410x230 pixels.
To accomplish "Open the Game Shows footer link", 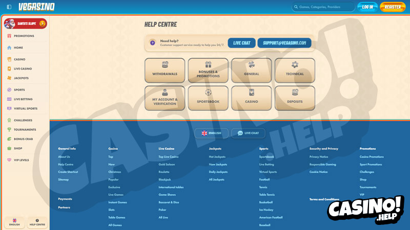I will tap(167, 195).
